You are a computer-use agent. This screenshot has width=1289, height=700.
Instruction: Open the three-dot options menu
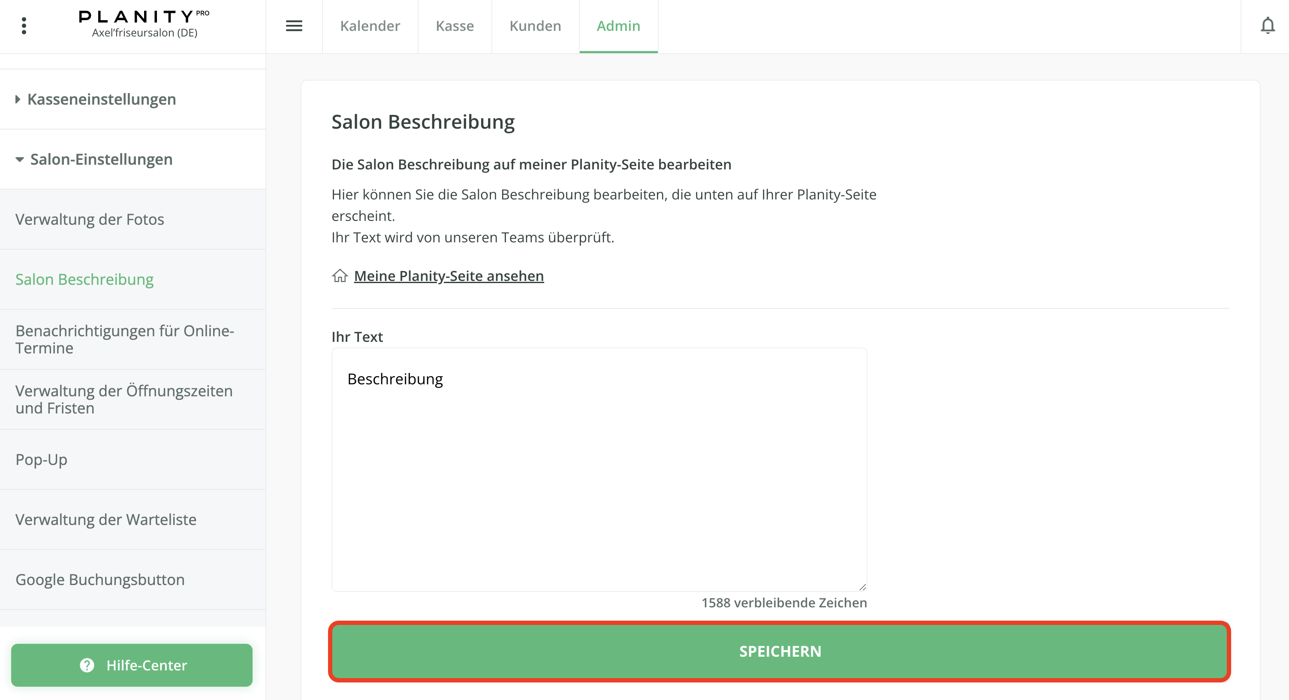24,25
